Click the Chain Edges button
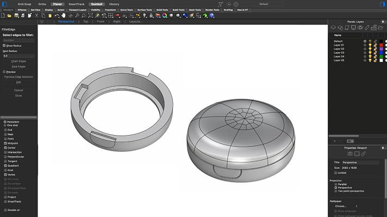 click(18, 61)
